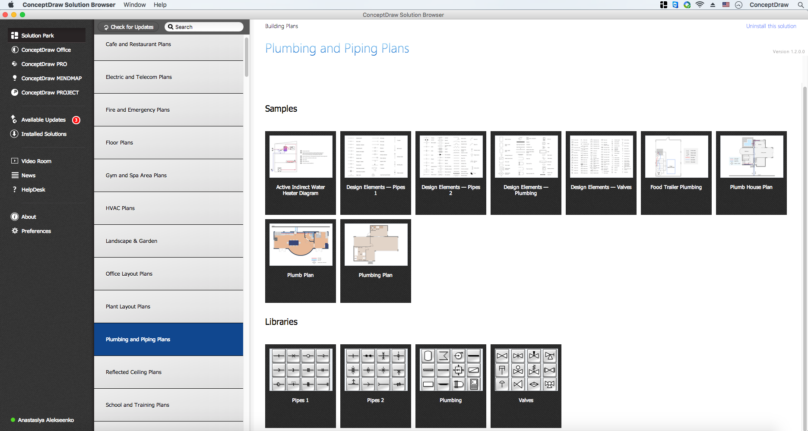Click the Check for Updates button
Screen dimensions: 808x431
pyautogui.click(x=129, y=27)
